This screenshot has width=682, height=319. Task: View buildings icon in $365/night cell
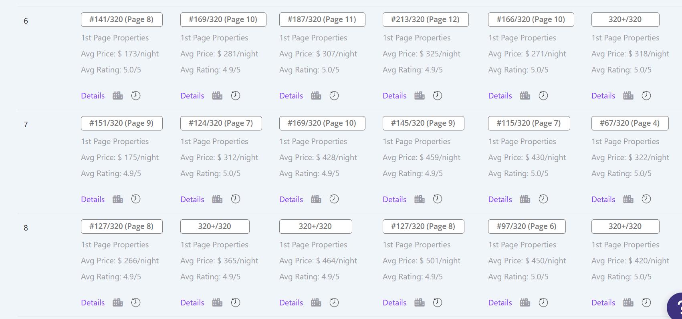click(x=217, y=303)
